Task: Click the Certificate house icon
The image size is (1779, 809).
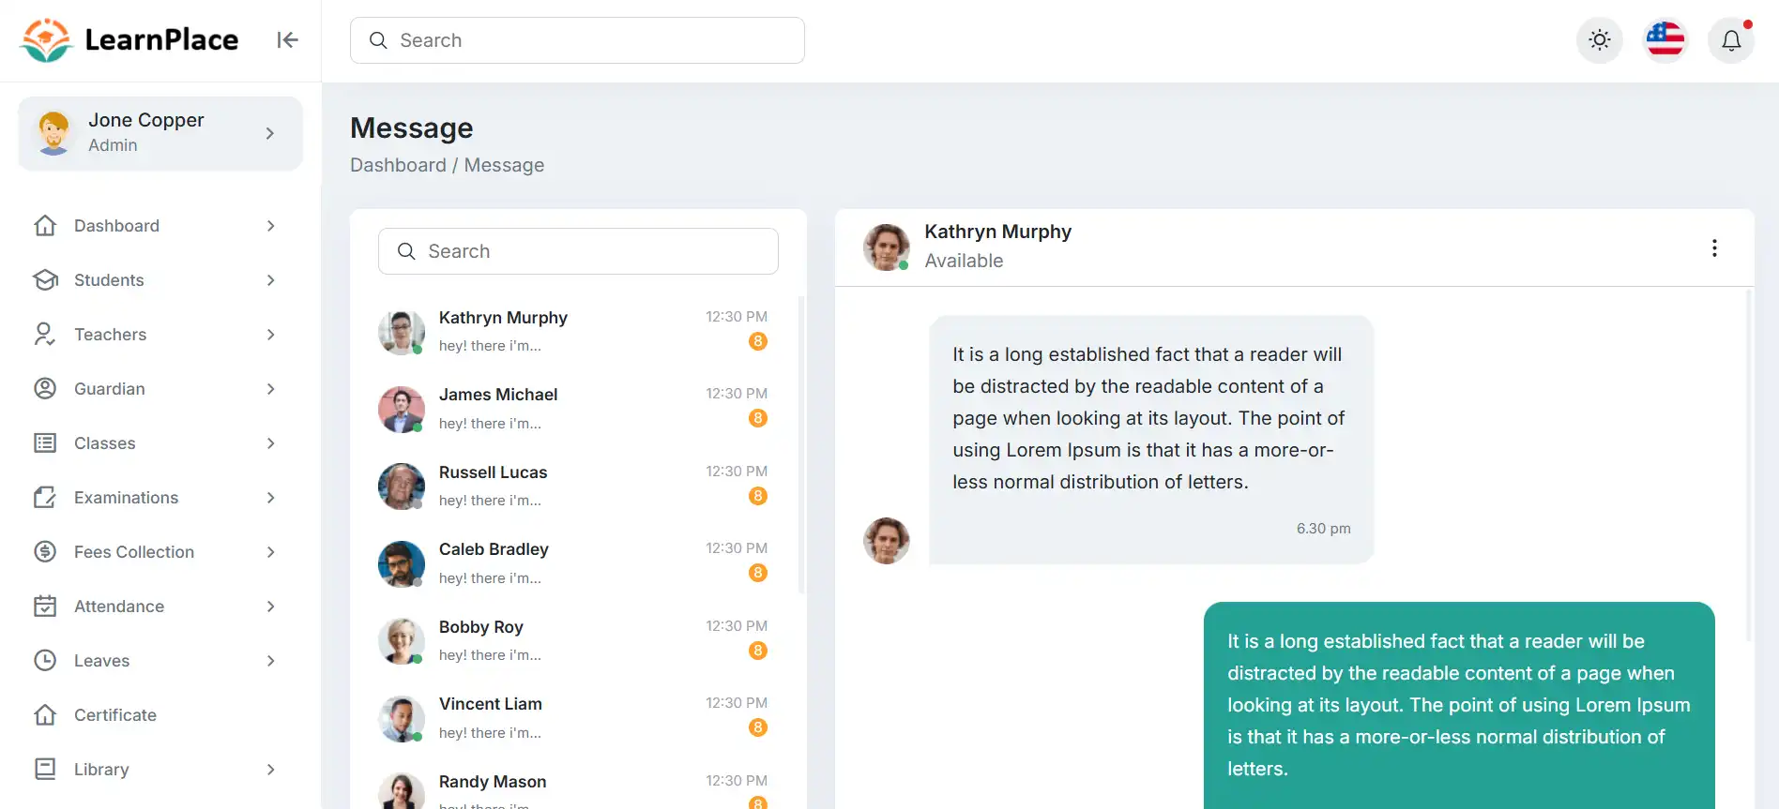Action: point(45,715)
